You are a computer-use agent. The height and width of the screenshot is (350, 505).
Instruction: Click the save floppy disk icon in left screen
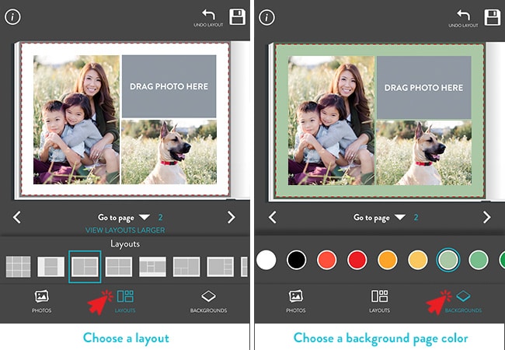tap(238, 17)
